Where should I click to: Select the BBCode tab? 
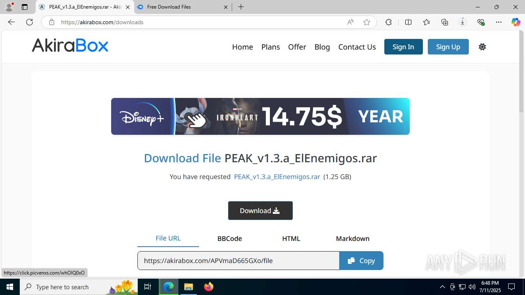(x=230, y=238)
